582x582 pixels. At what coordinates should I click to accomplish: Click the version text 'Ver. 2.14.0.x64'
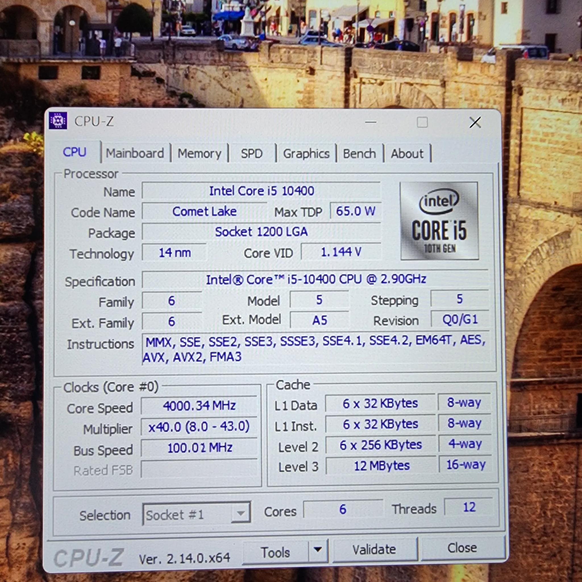[184, 558]
